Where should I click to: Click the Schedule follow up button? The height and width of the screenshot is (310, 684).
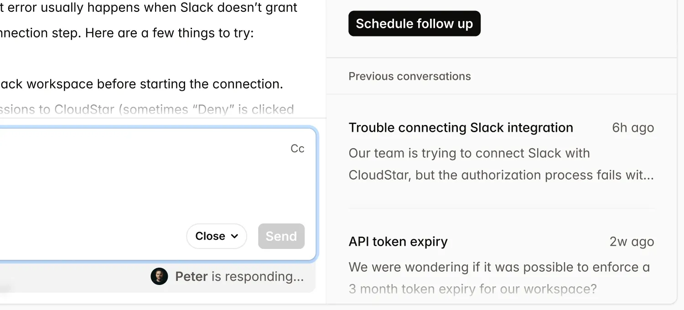pos(414,24)
